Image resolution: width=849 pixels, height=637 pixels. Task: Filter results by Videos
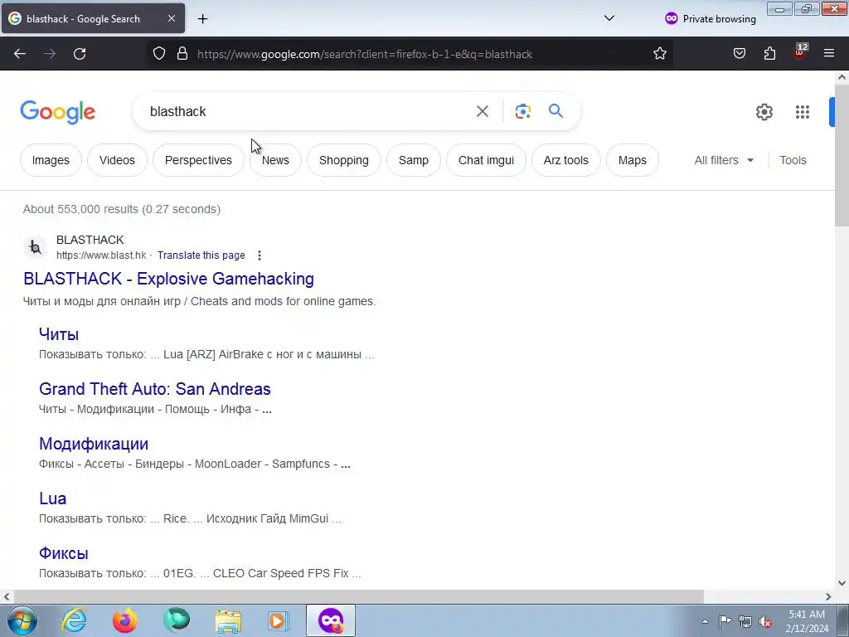(117, 160)
